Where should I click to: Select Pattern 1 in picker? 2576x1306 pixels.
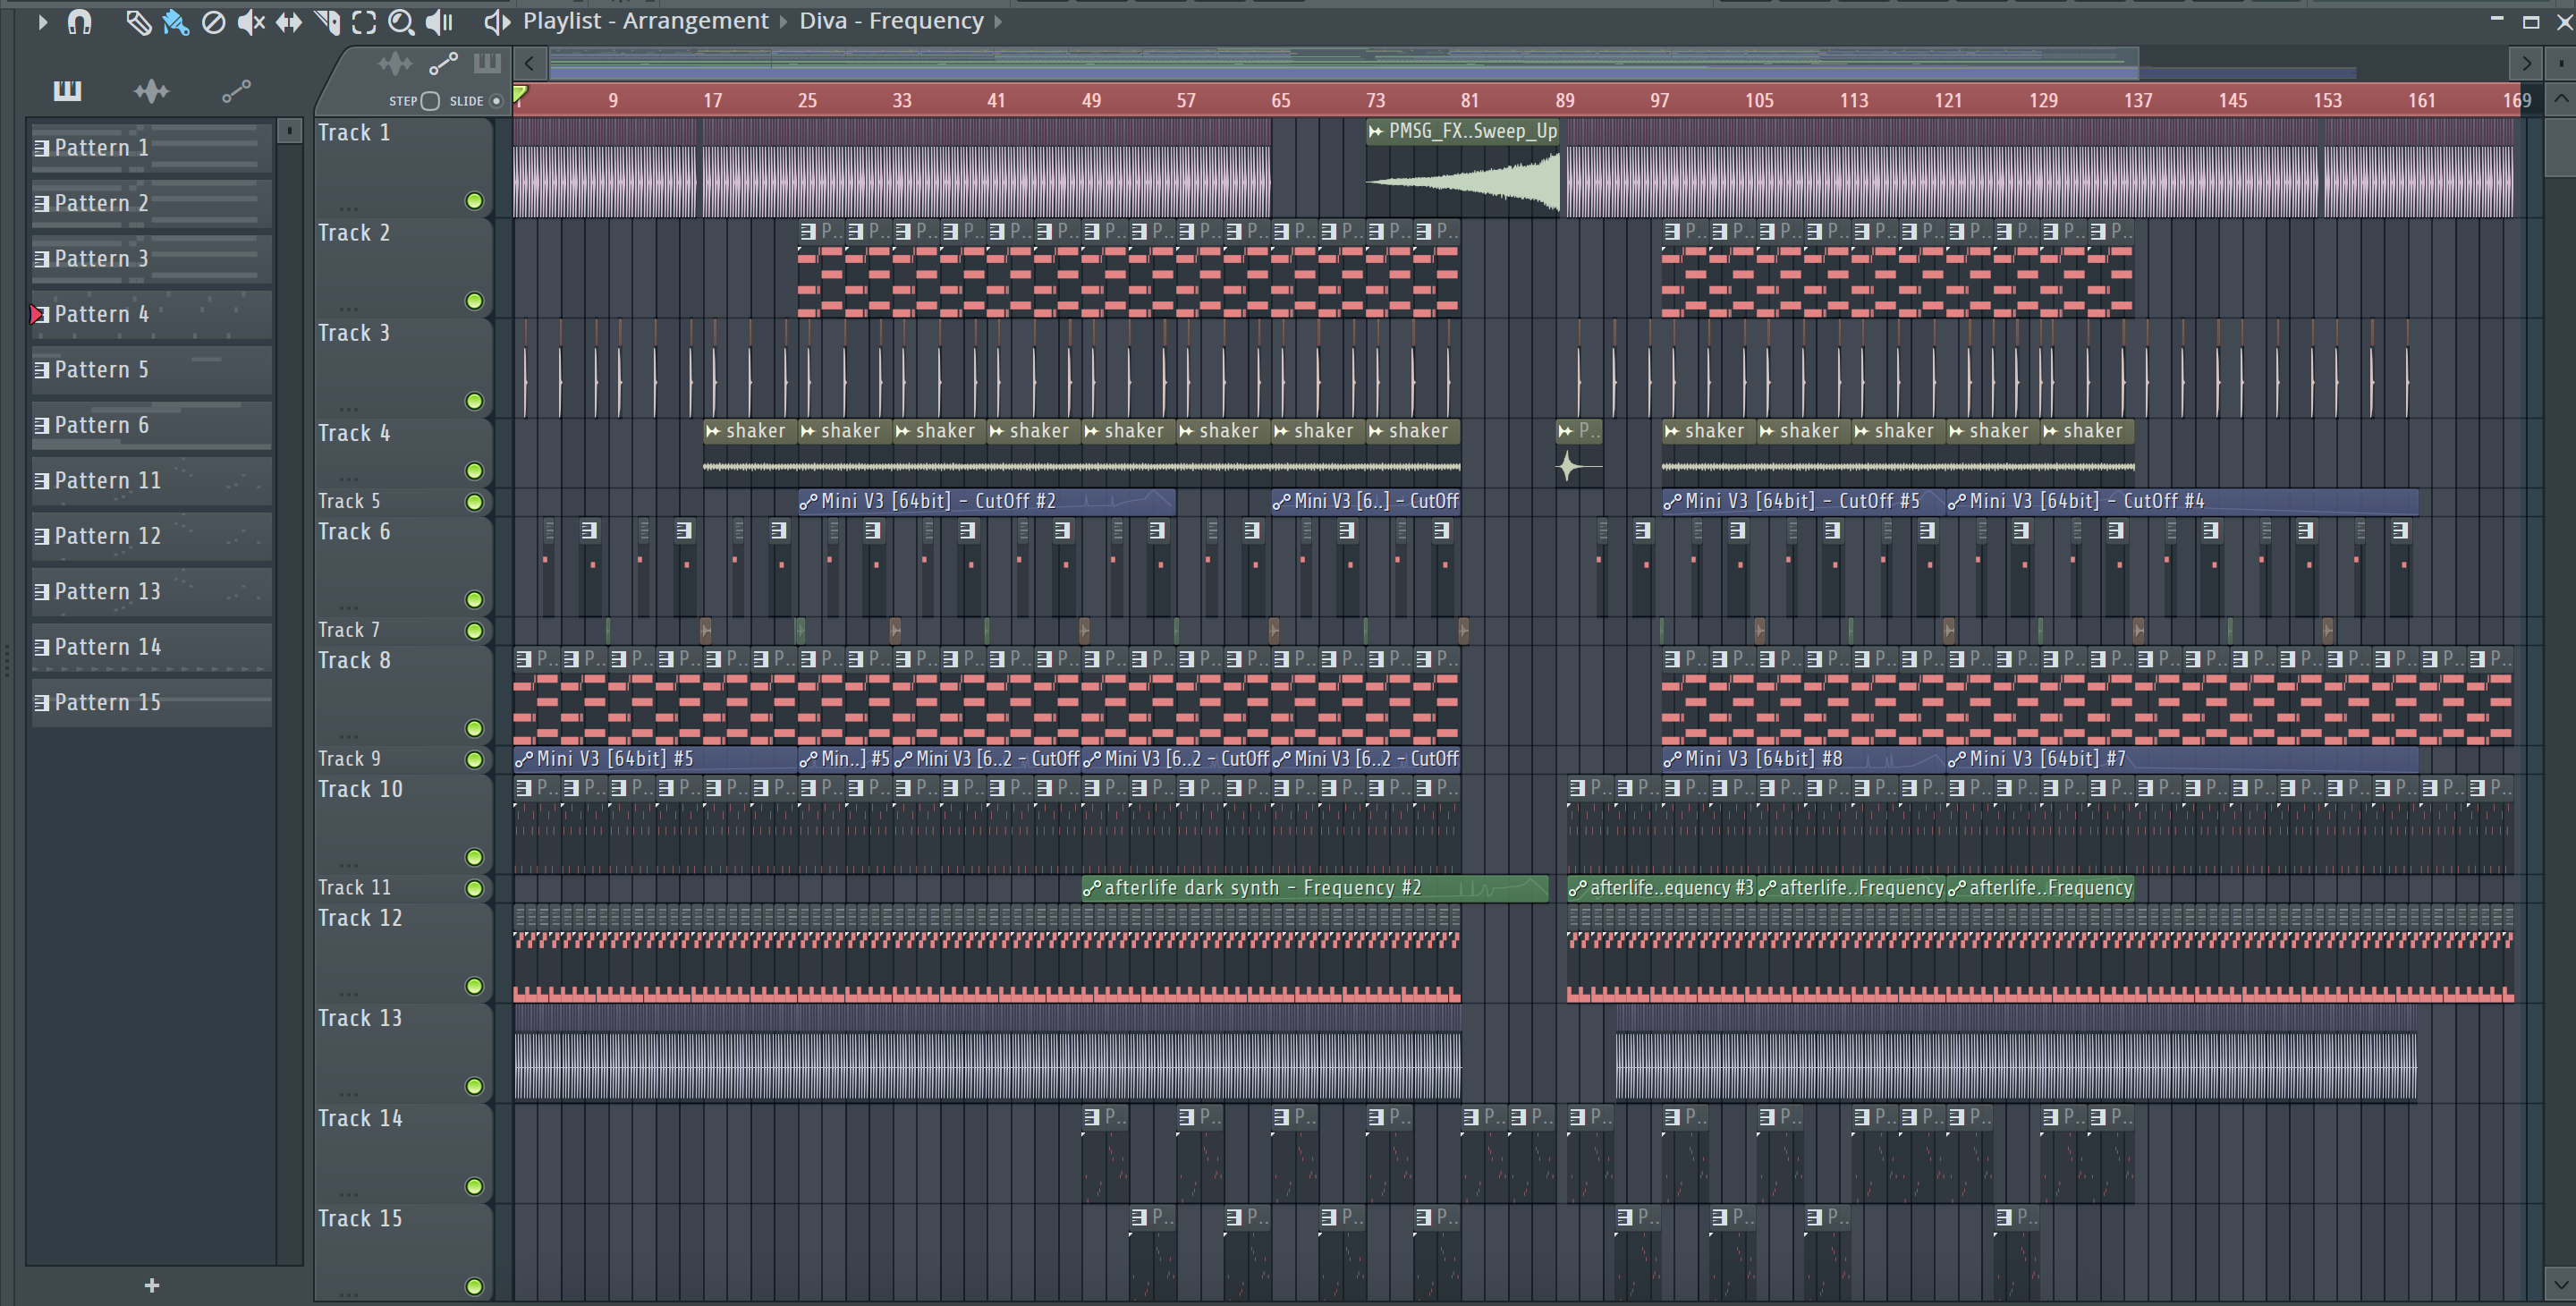(x=151, y=148)
